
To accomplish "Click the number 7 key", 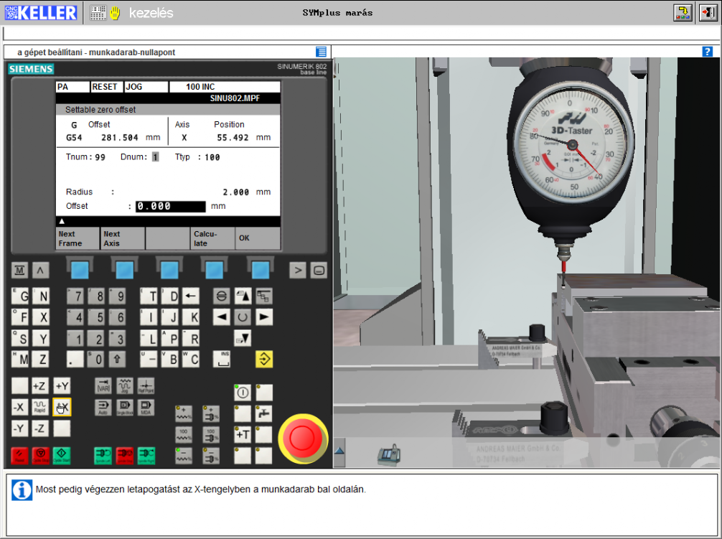I will (75, 296).
